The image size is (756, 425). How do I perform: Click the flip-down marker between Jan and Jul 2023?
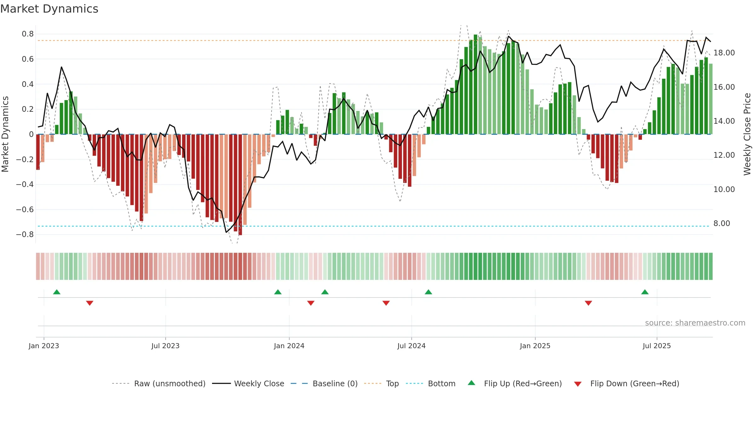point(89,303)
